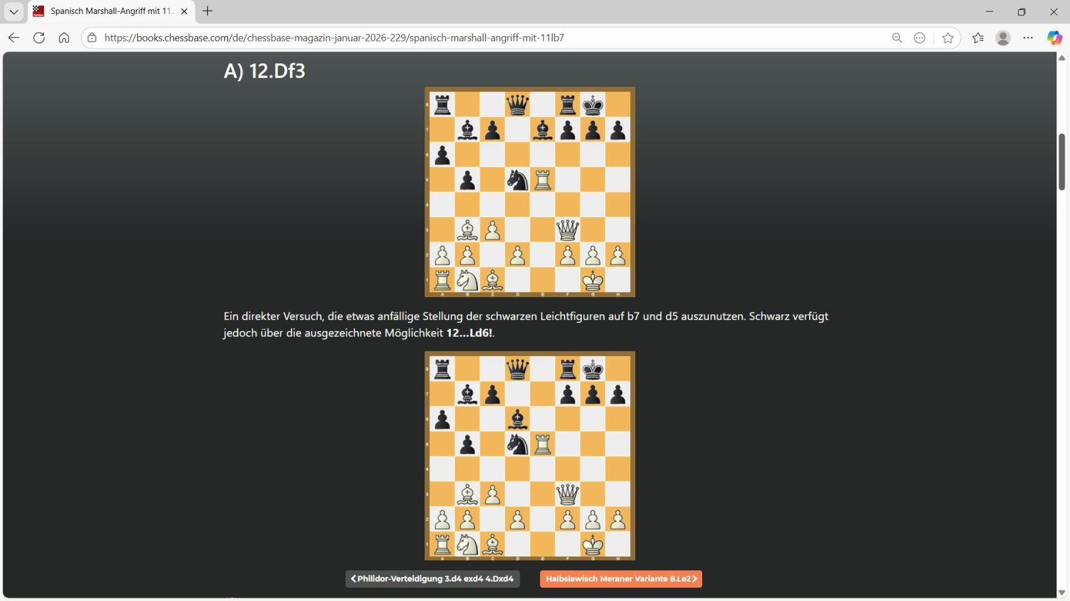Click white queen on f3 in first diagram

click(568, 230)
